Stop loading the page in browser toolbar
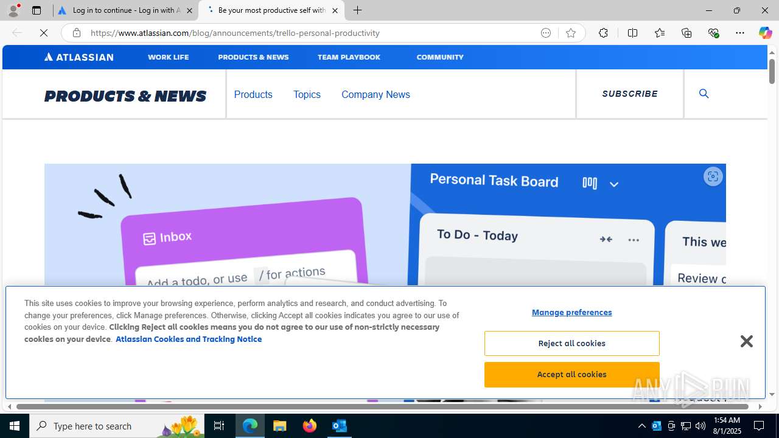The width and height of the screenshot is (779, 438). click(x=44, y=33)
